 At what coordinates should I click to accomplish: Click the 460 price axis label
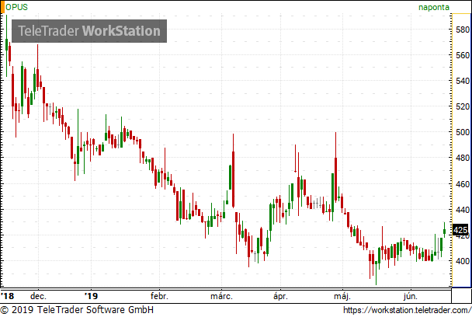tap(463, 184)
